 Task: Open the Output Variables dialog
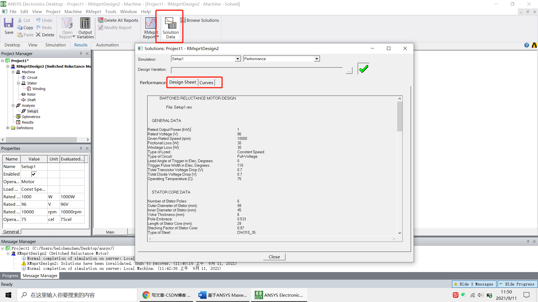tap(85, 27)
